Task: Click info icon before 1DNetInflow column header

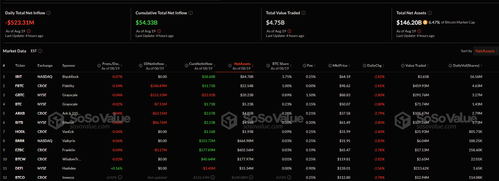Action: coord(141,66)
